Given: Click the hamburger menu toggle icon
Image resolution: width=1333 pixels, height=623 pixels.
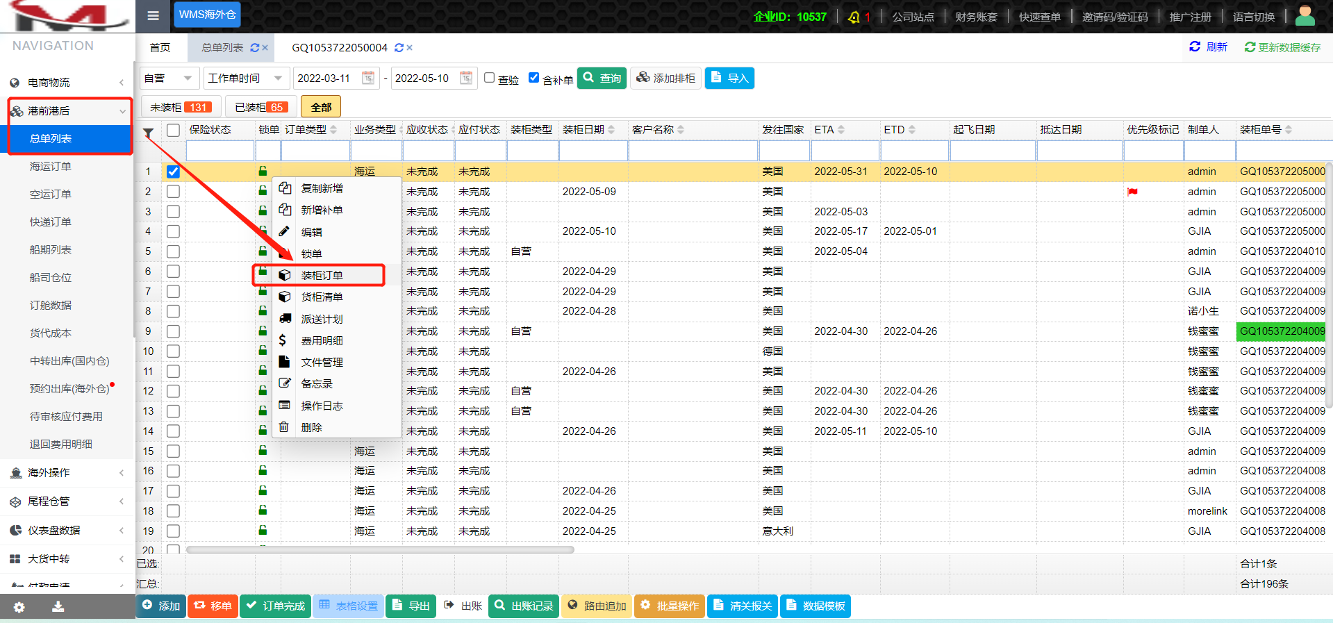Looking at the screenshot, I should (x=154, y=16).
